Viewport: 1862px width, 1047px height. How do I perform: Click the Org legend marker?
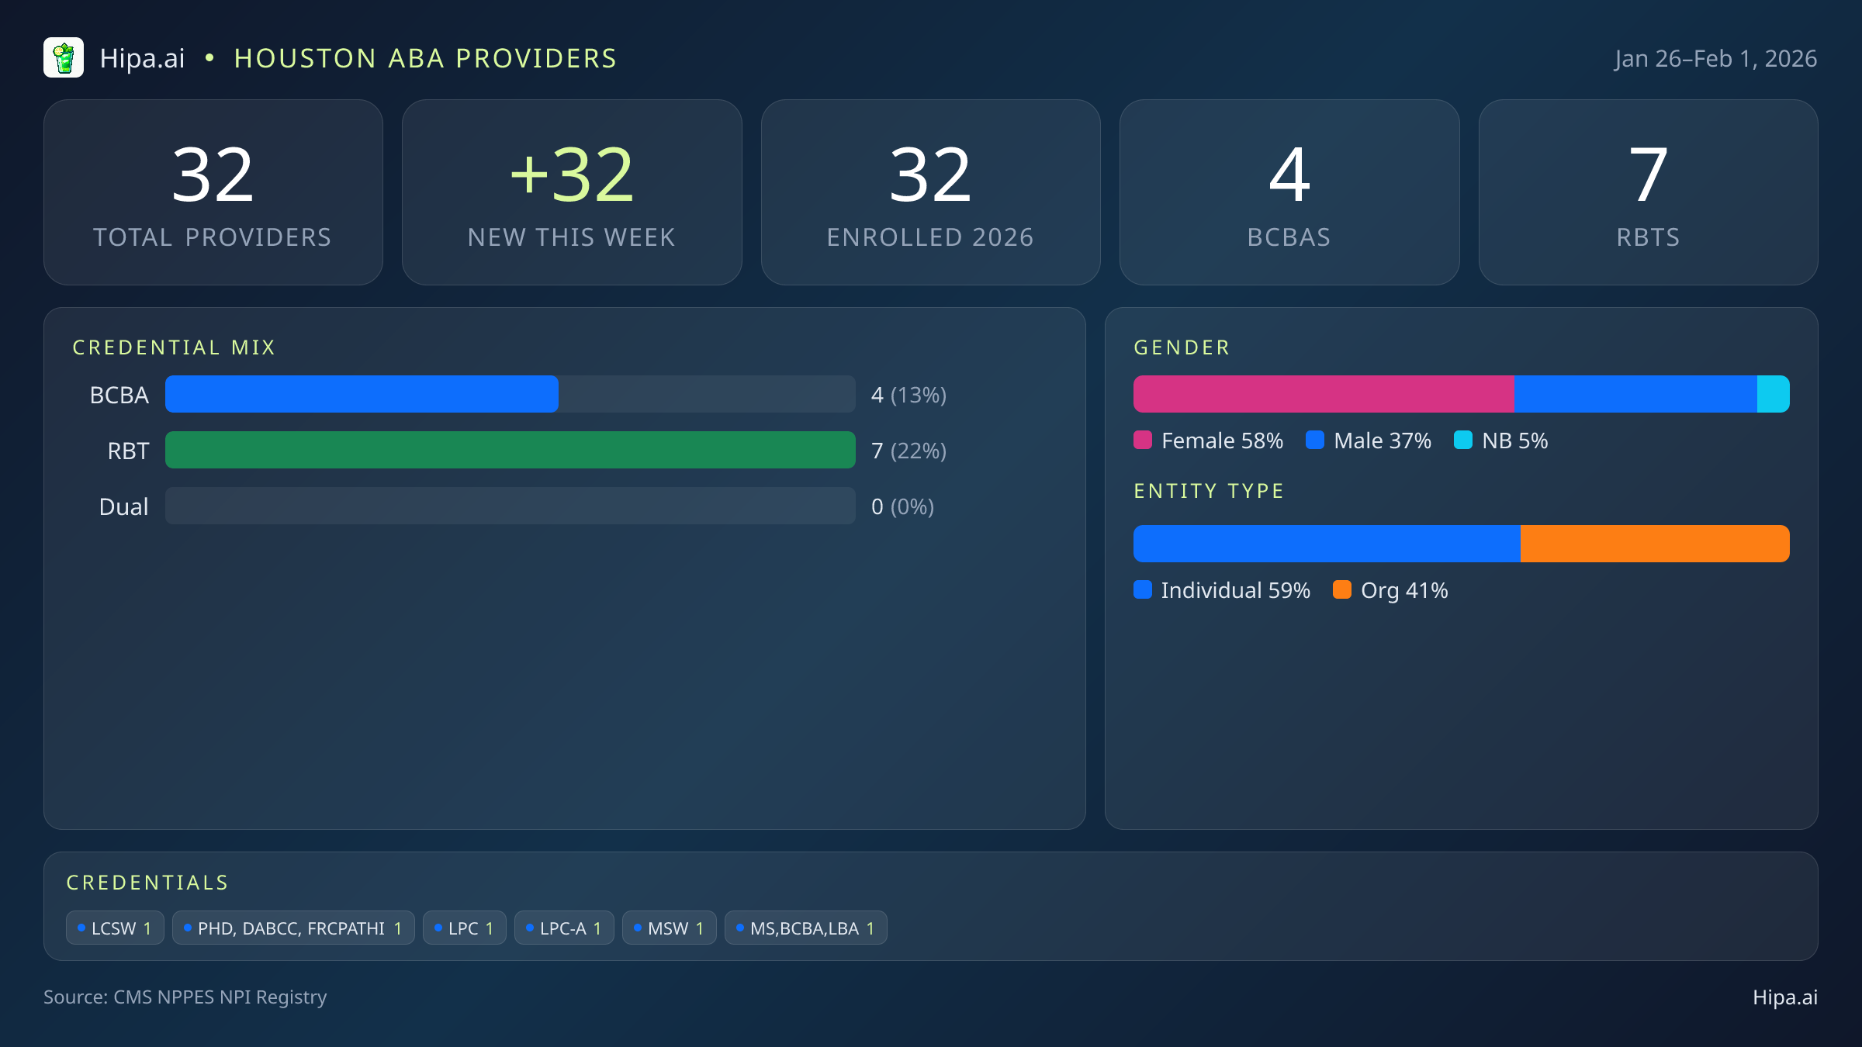(x=1343, y=589)
